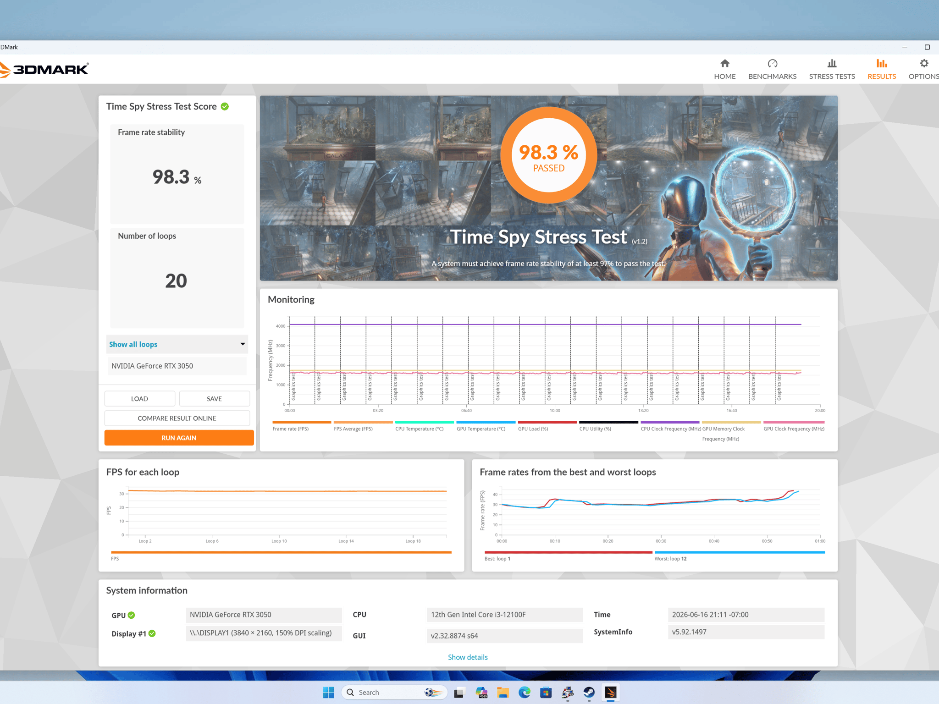939x704 pixels.
Task: Click the 3DMark logo
Action: tap(44, 69)
